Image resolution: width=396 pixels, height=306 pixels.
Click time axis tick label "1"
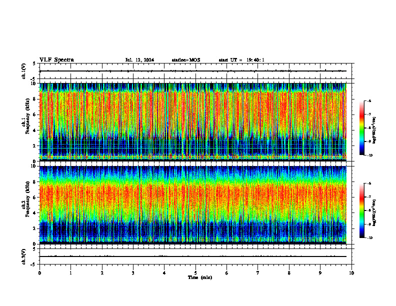coord(70,273)
